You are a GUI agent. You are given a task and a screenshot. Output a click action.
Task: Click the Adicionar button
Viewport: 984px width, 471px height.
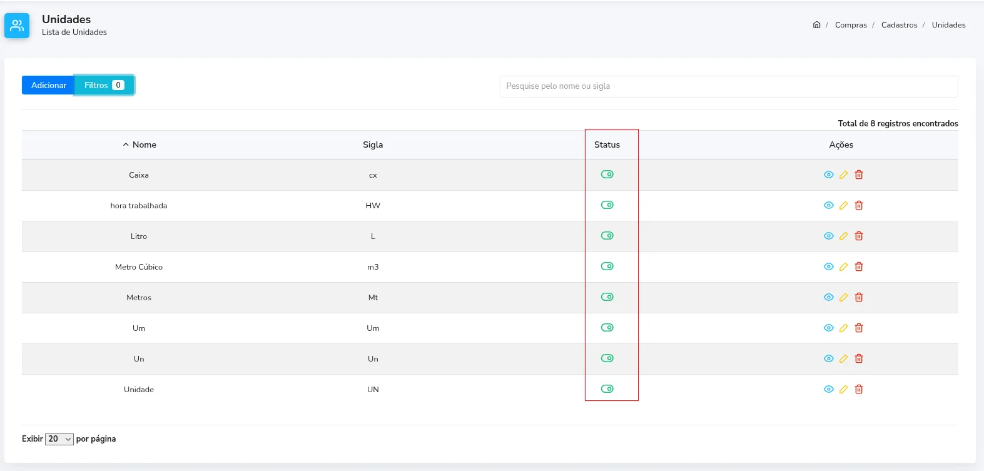[49, 85]
